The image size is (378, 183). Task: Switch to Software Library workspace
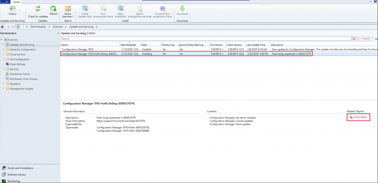16,175
